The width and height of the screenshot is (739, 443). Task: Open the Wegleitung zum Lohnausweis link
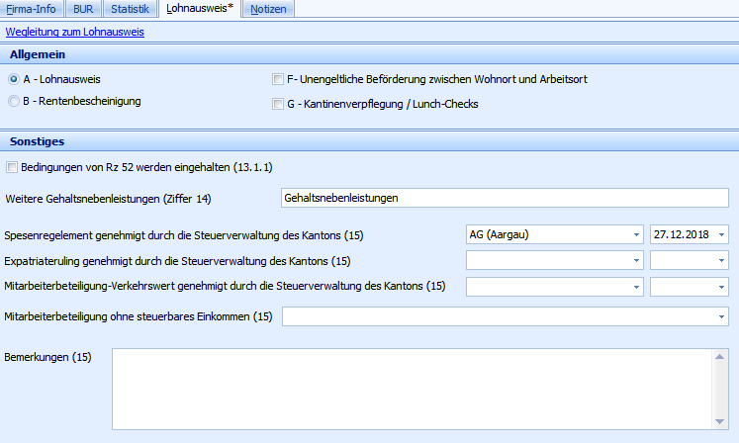[75, 32]
